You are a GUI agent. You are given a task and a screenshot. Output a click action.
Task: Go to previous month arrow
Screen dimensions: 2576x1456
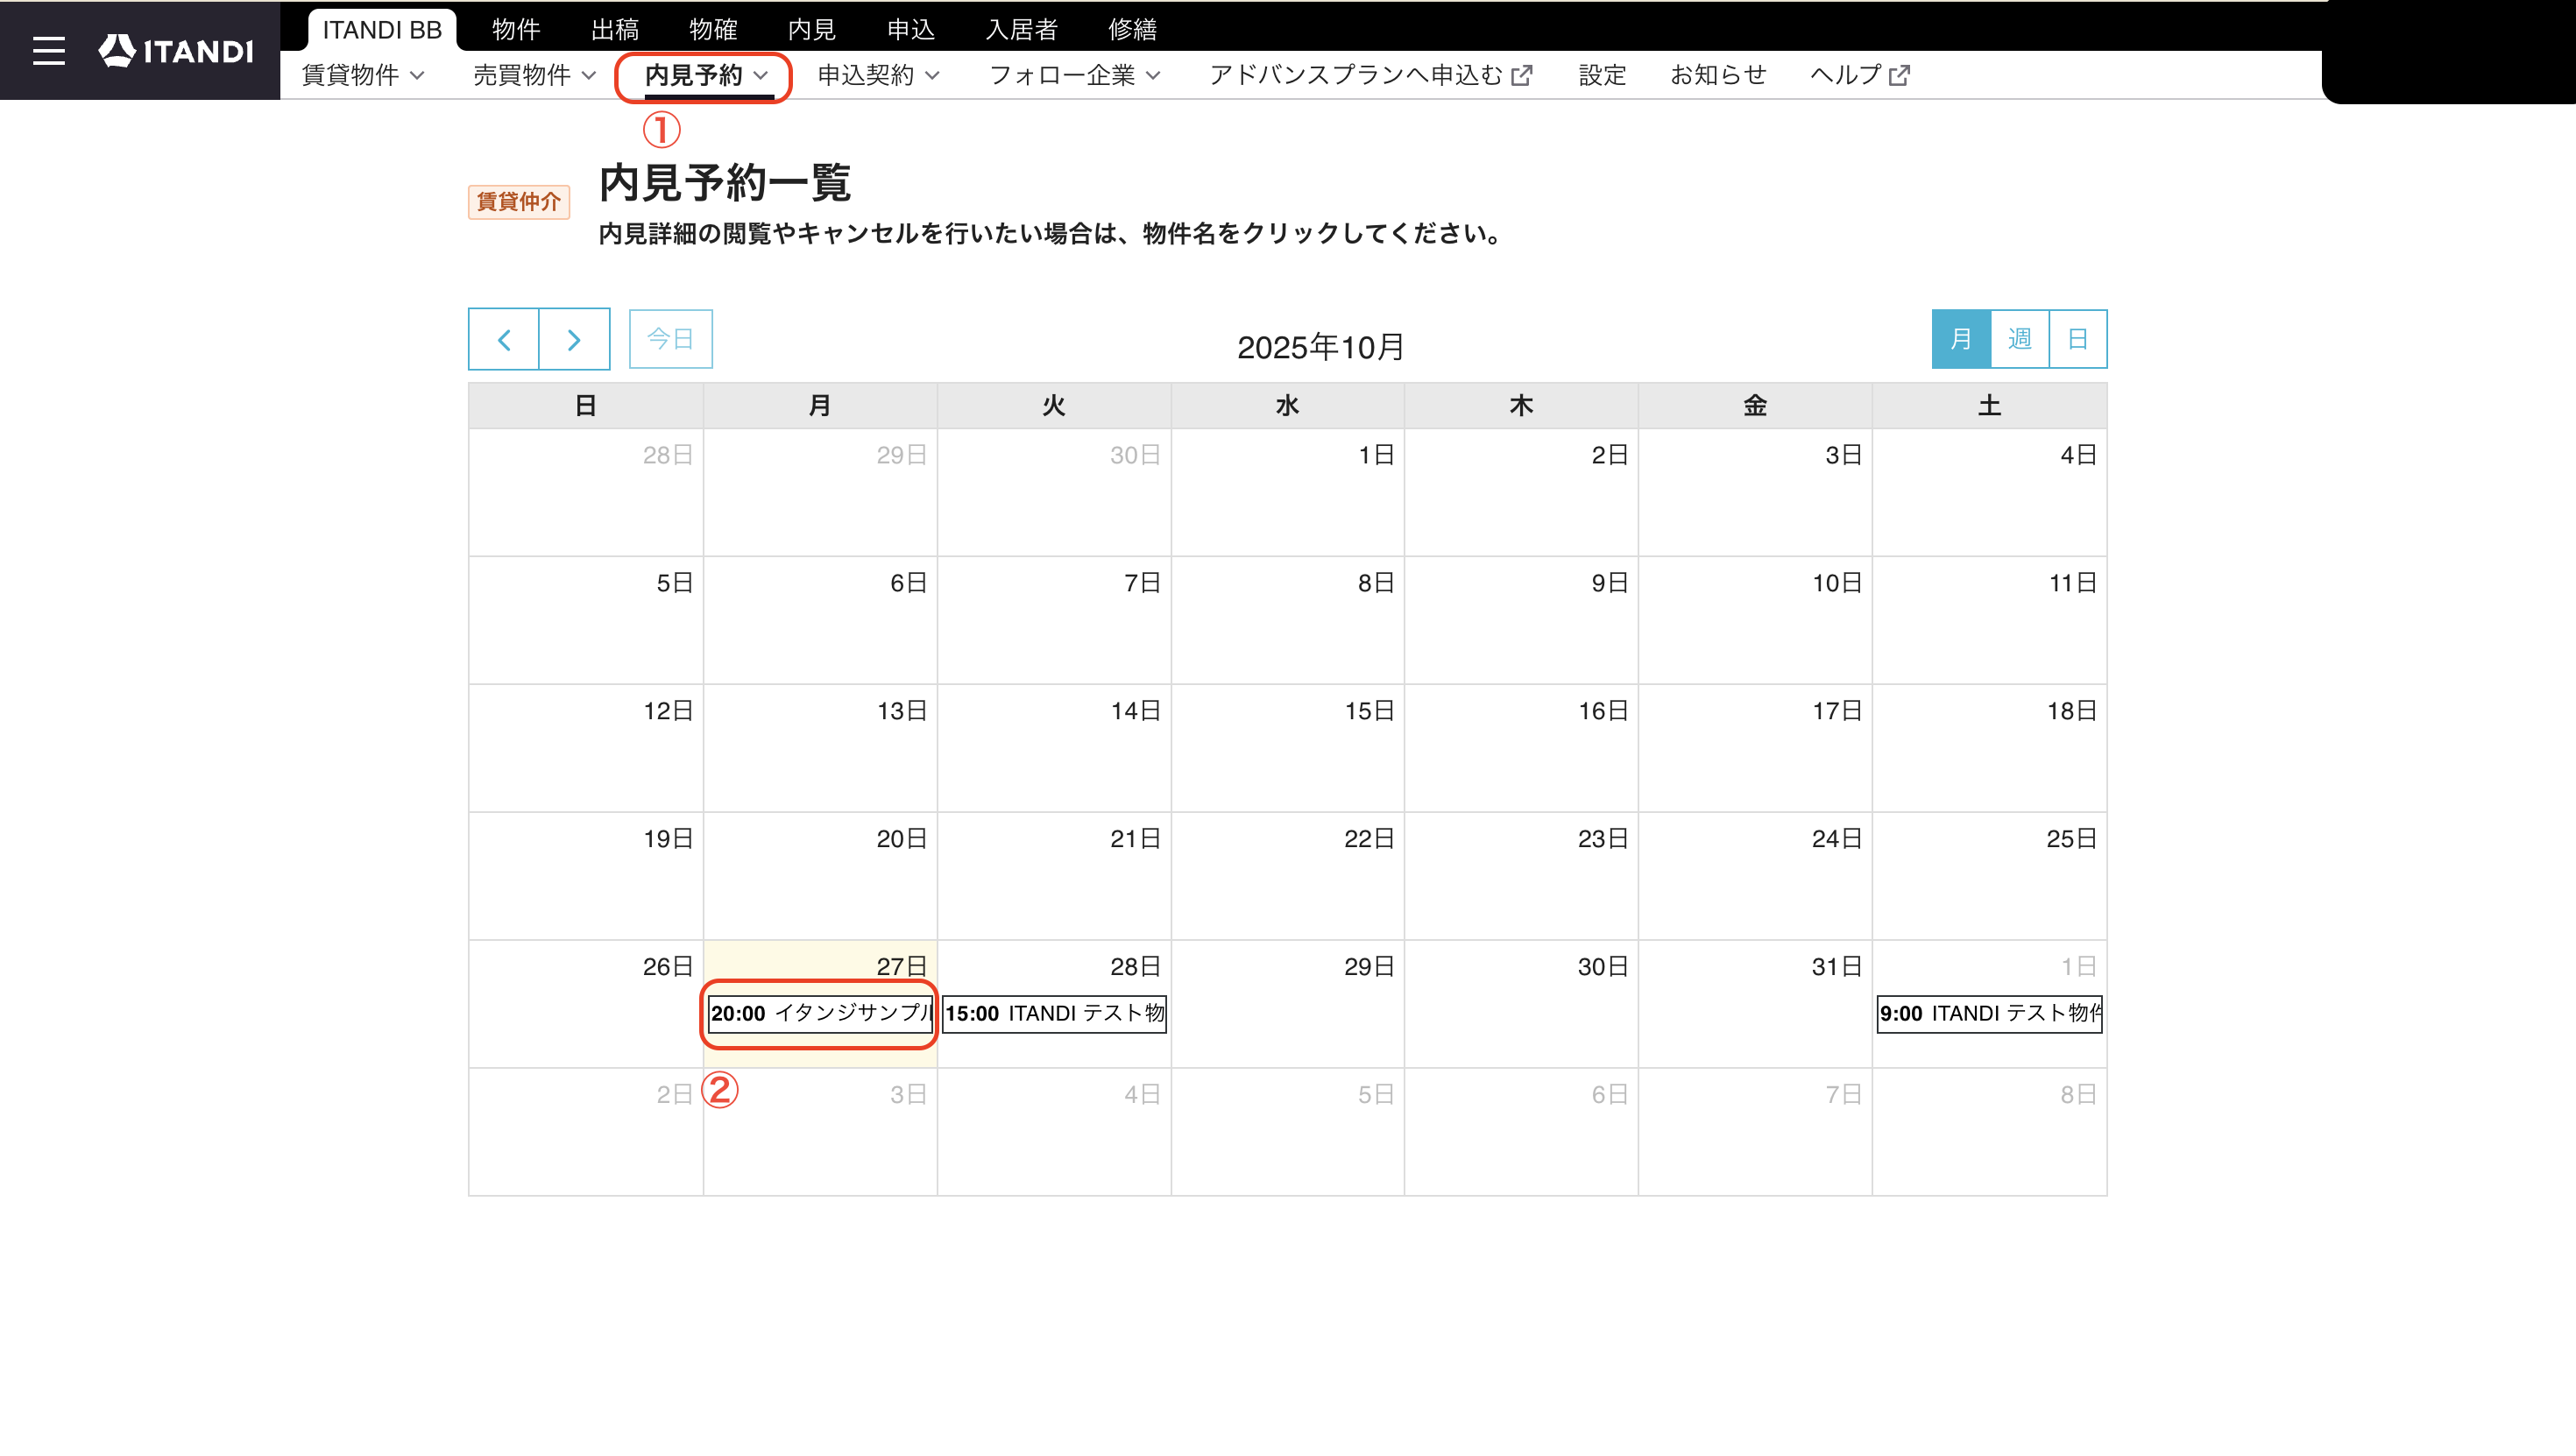coord(504,339)
